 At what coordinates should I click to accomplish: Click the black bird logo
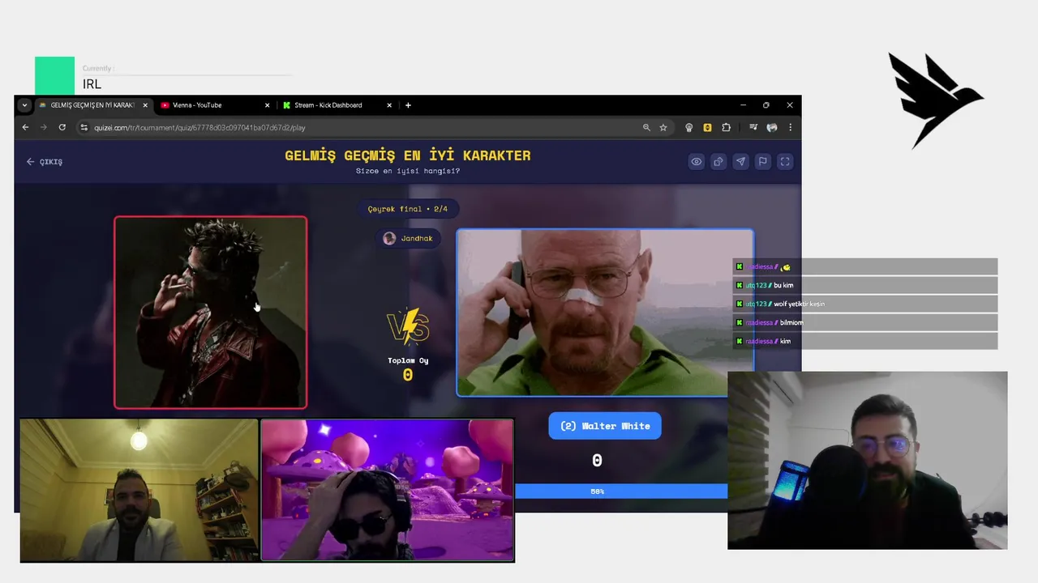tap(935, 100)
